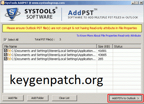144x104 pixels.
Task: Click the PST file icon for the 41681 KB row
Action: coord(9,51)
